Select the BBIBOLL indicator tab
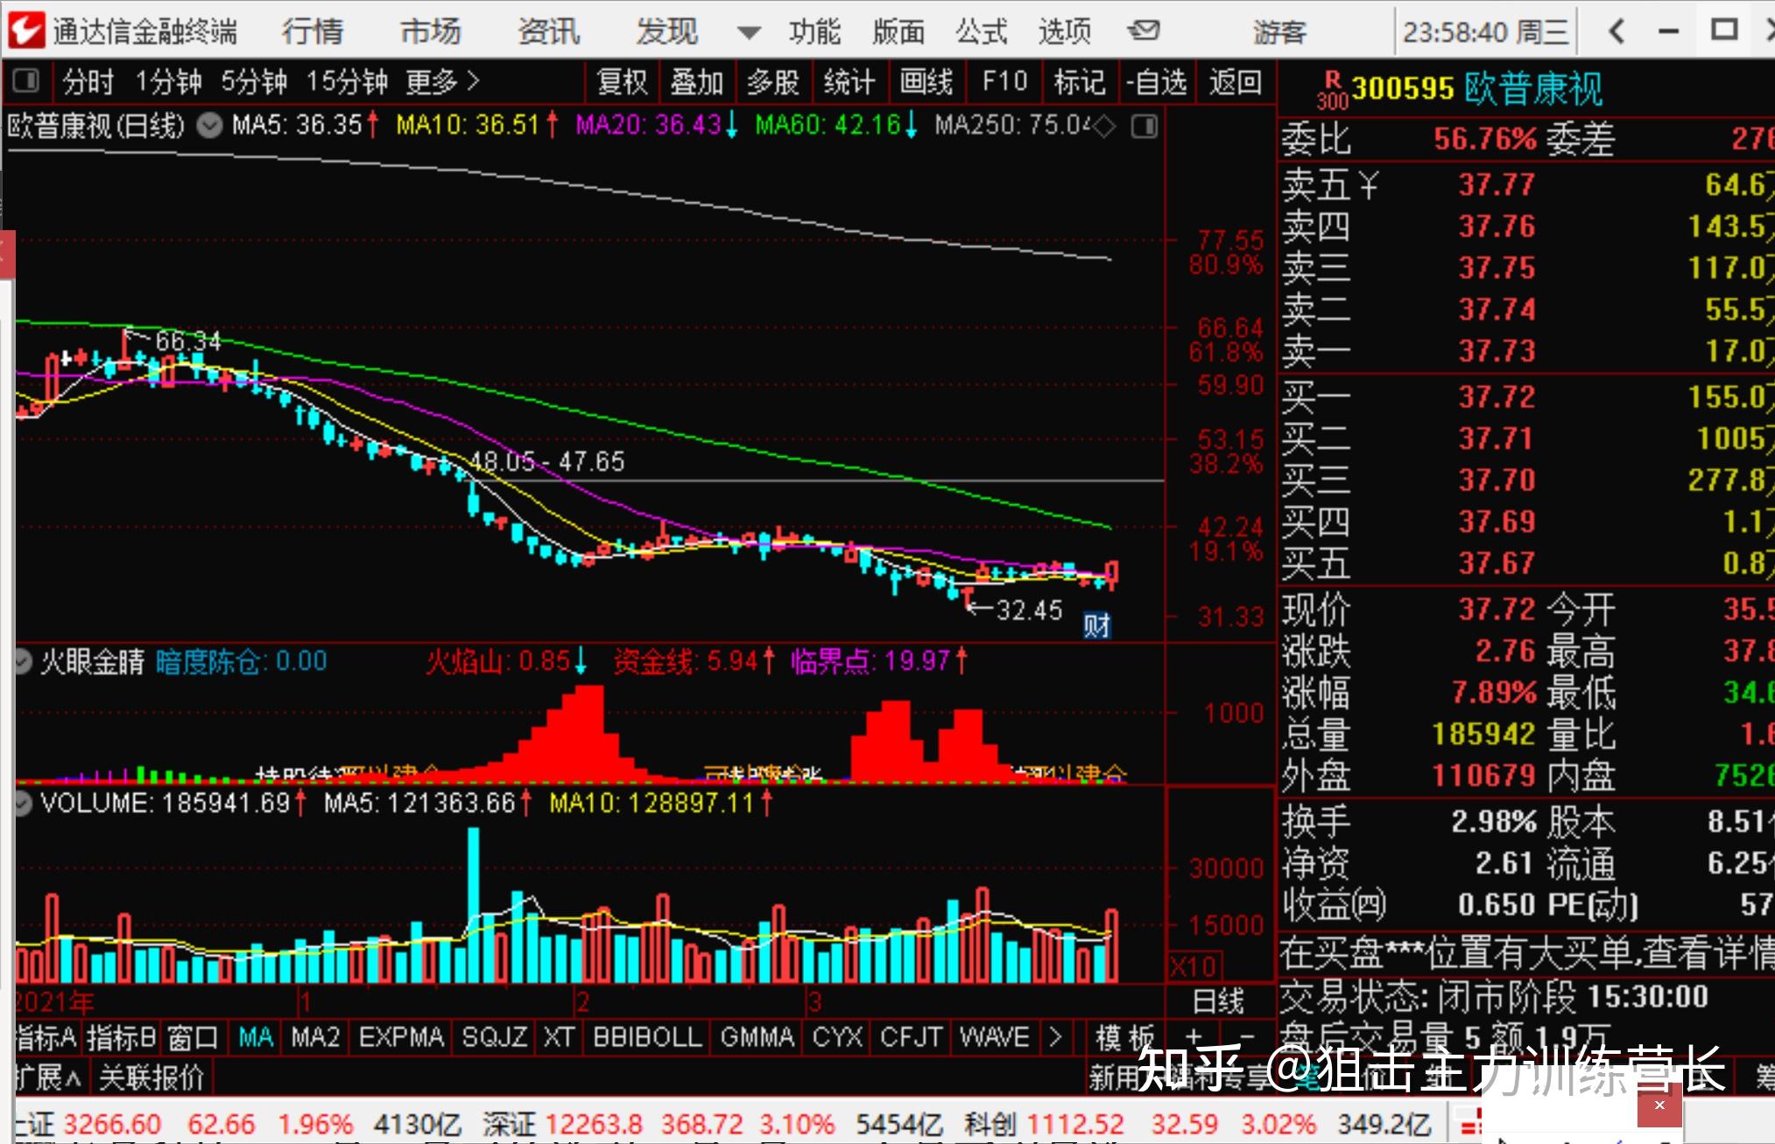Viewport: 1775px width, 1144px height. 647,1037
